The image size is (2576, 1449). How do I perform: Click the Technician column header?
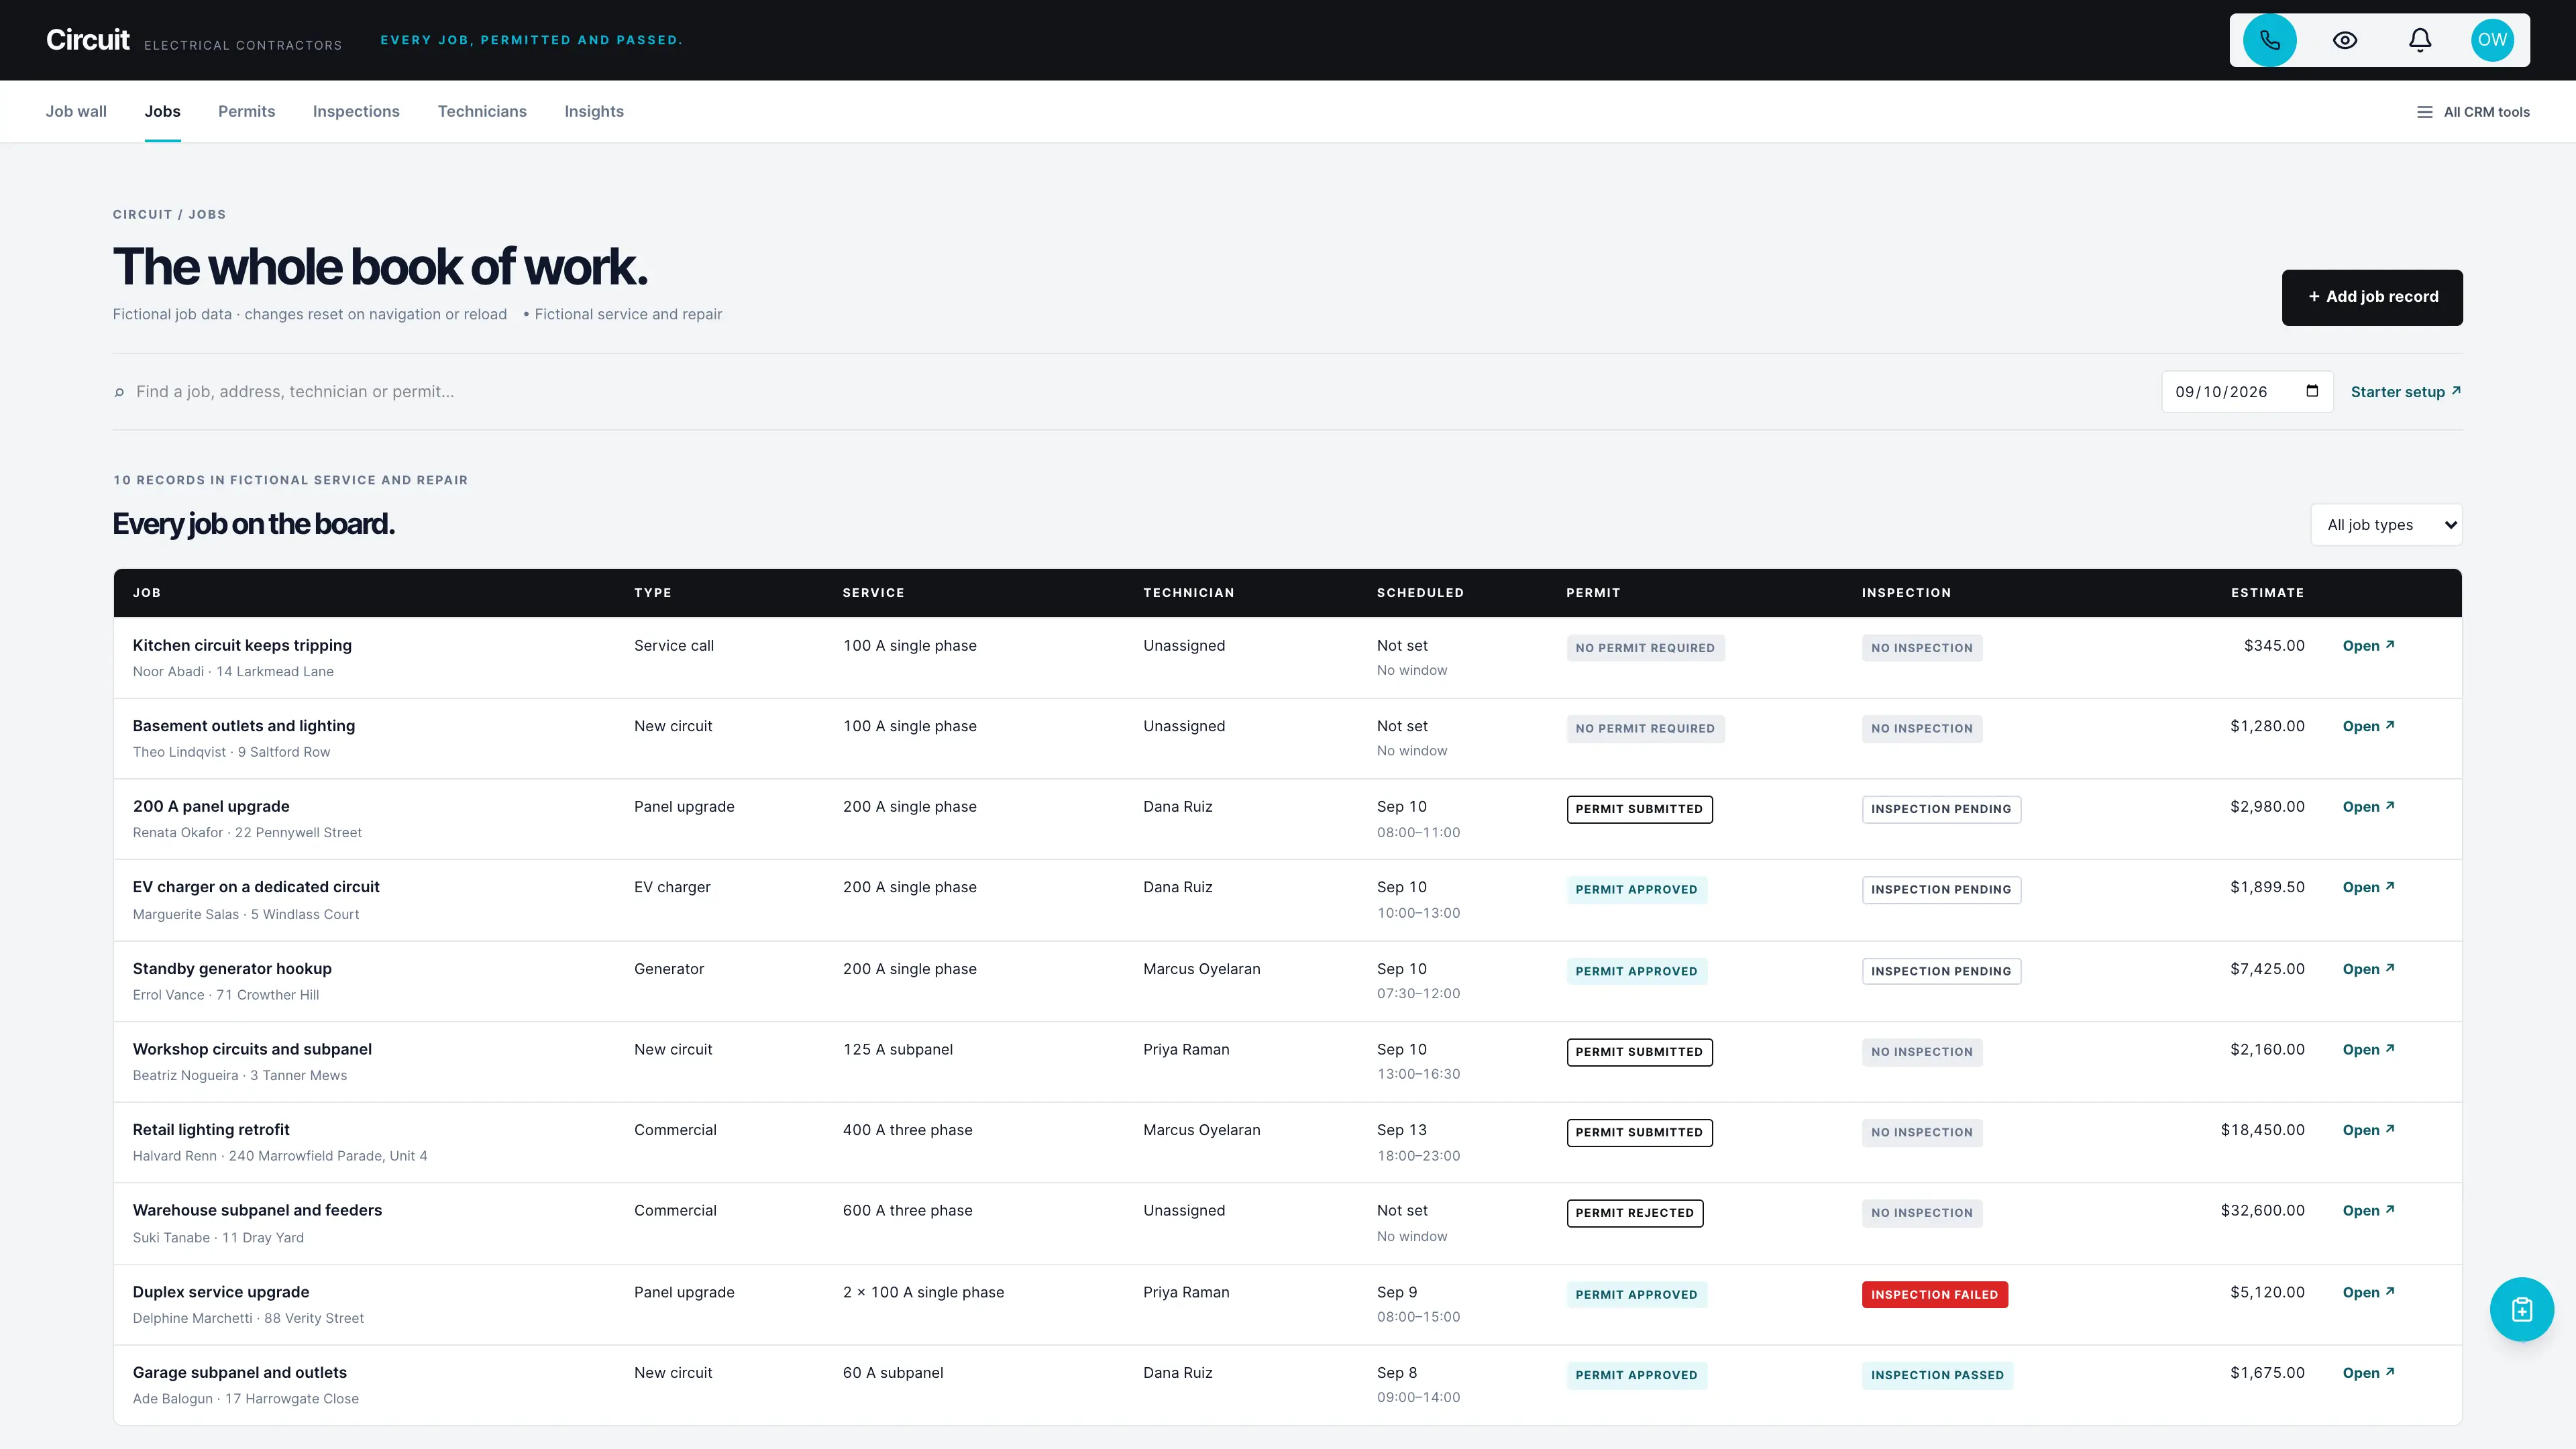point(1188,593)
